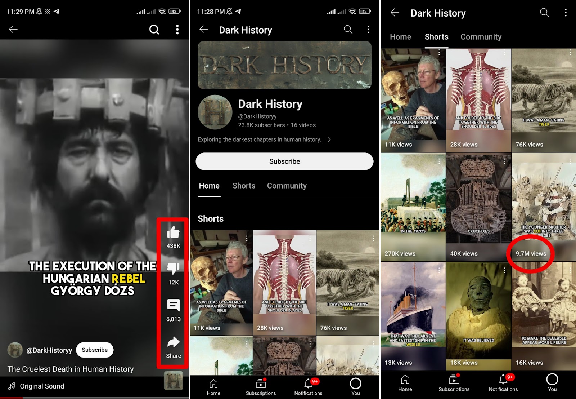Open 13K views ship short

pos(413,316)
